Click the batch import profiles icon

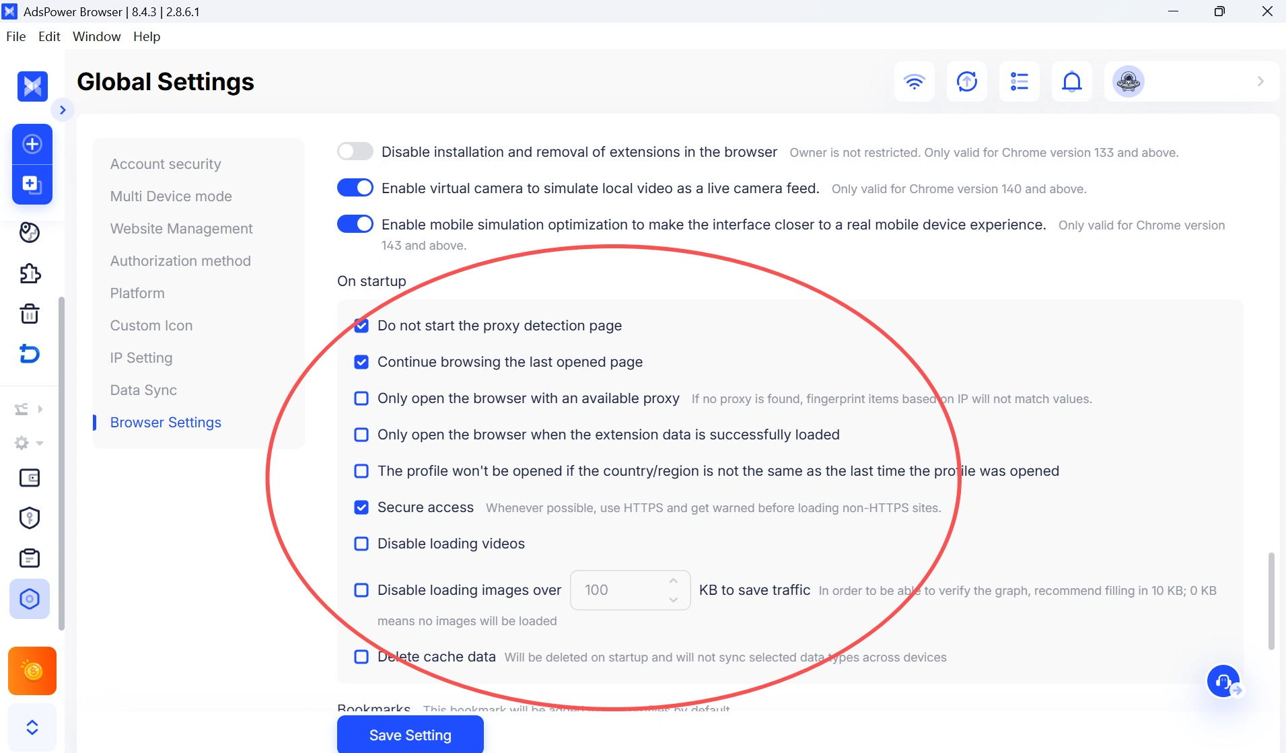(x=32, y=184)
